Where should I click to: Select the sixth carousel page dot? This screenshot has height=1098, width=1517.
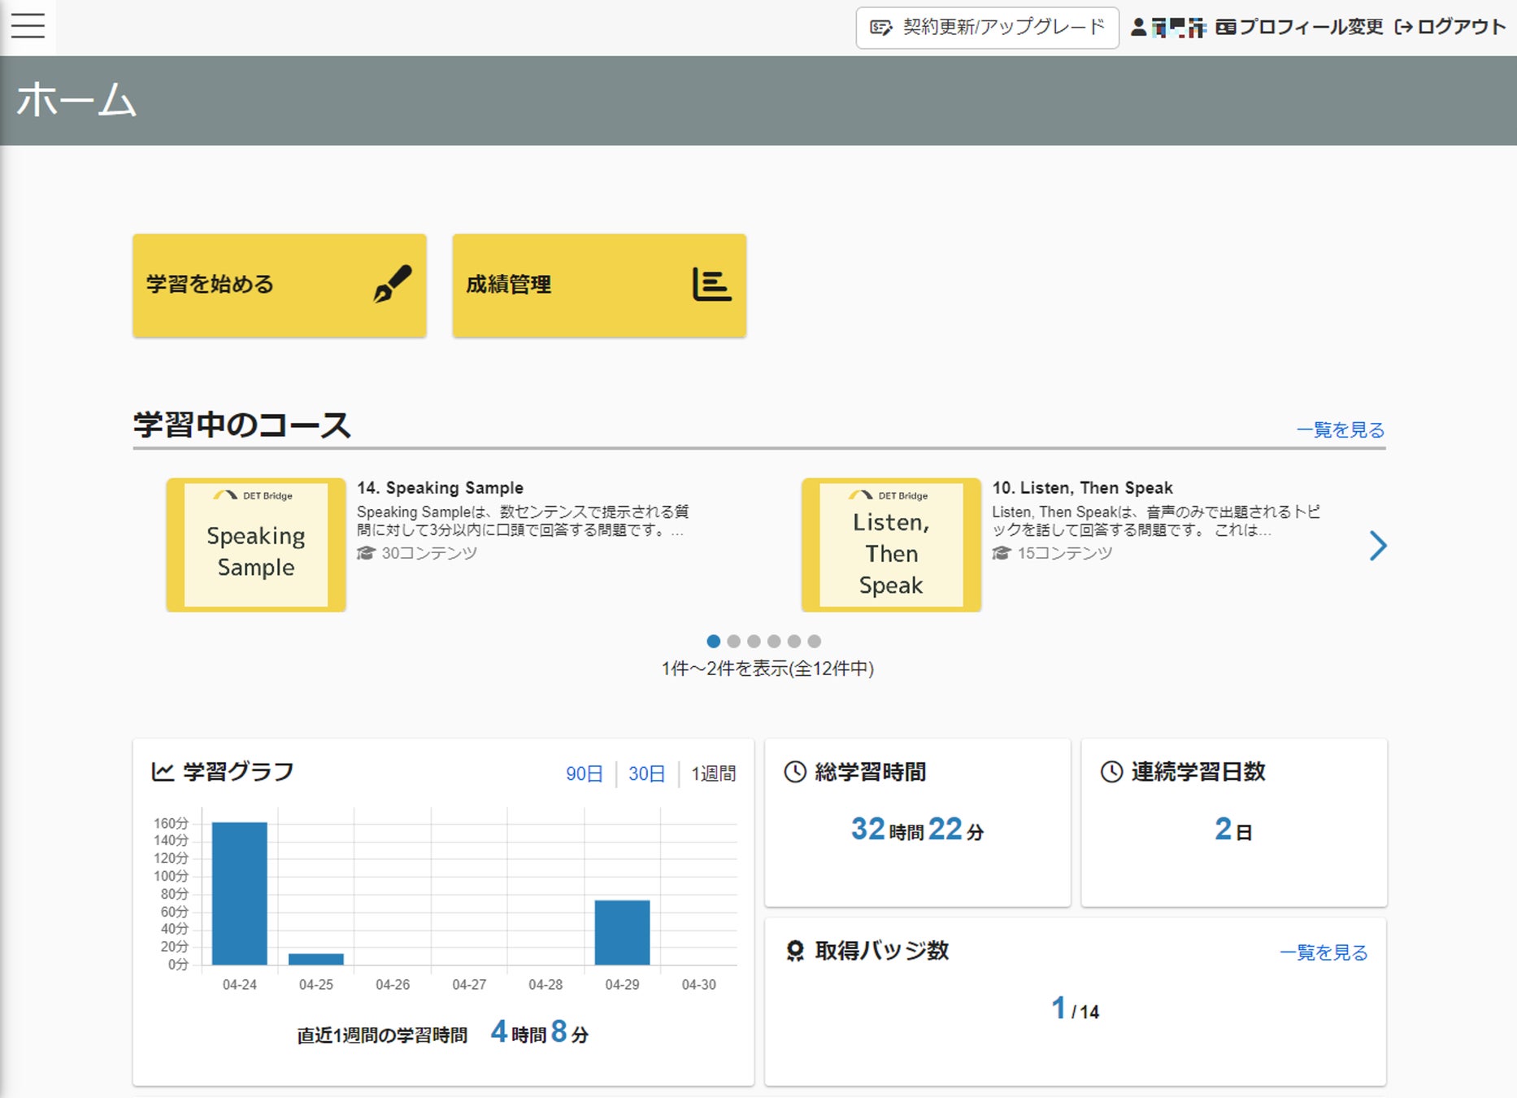click(815, 641)
